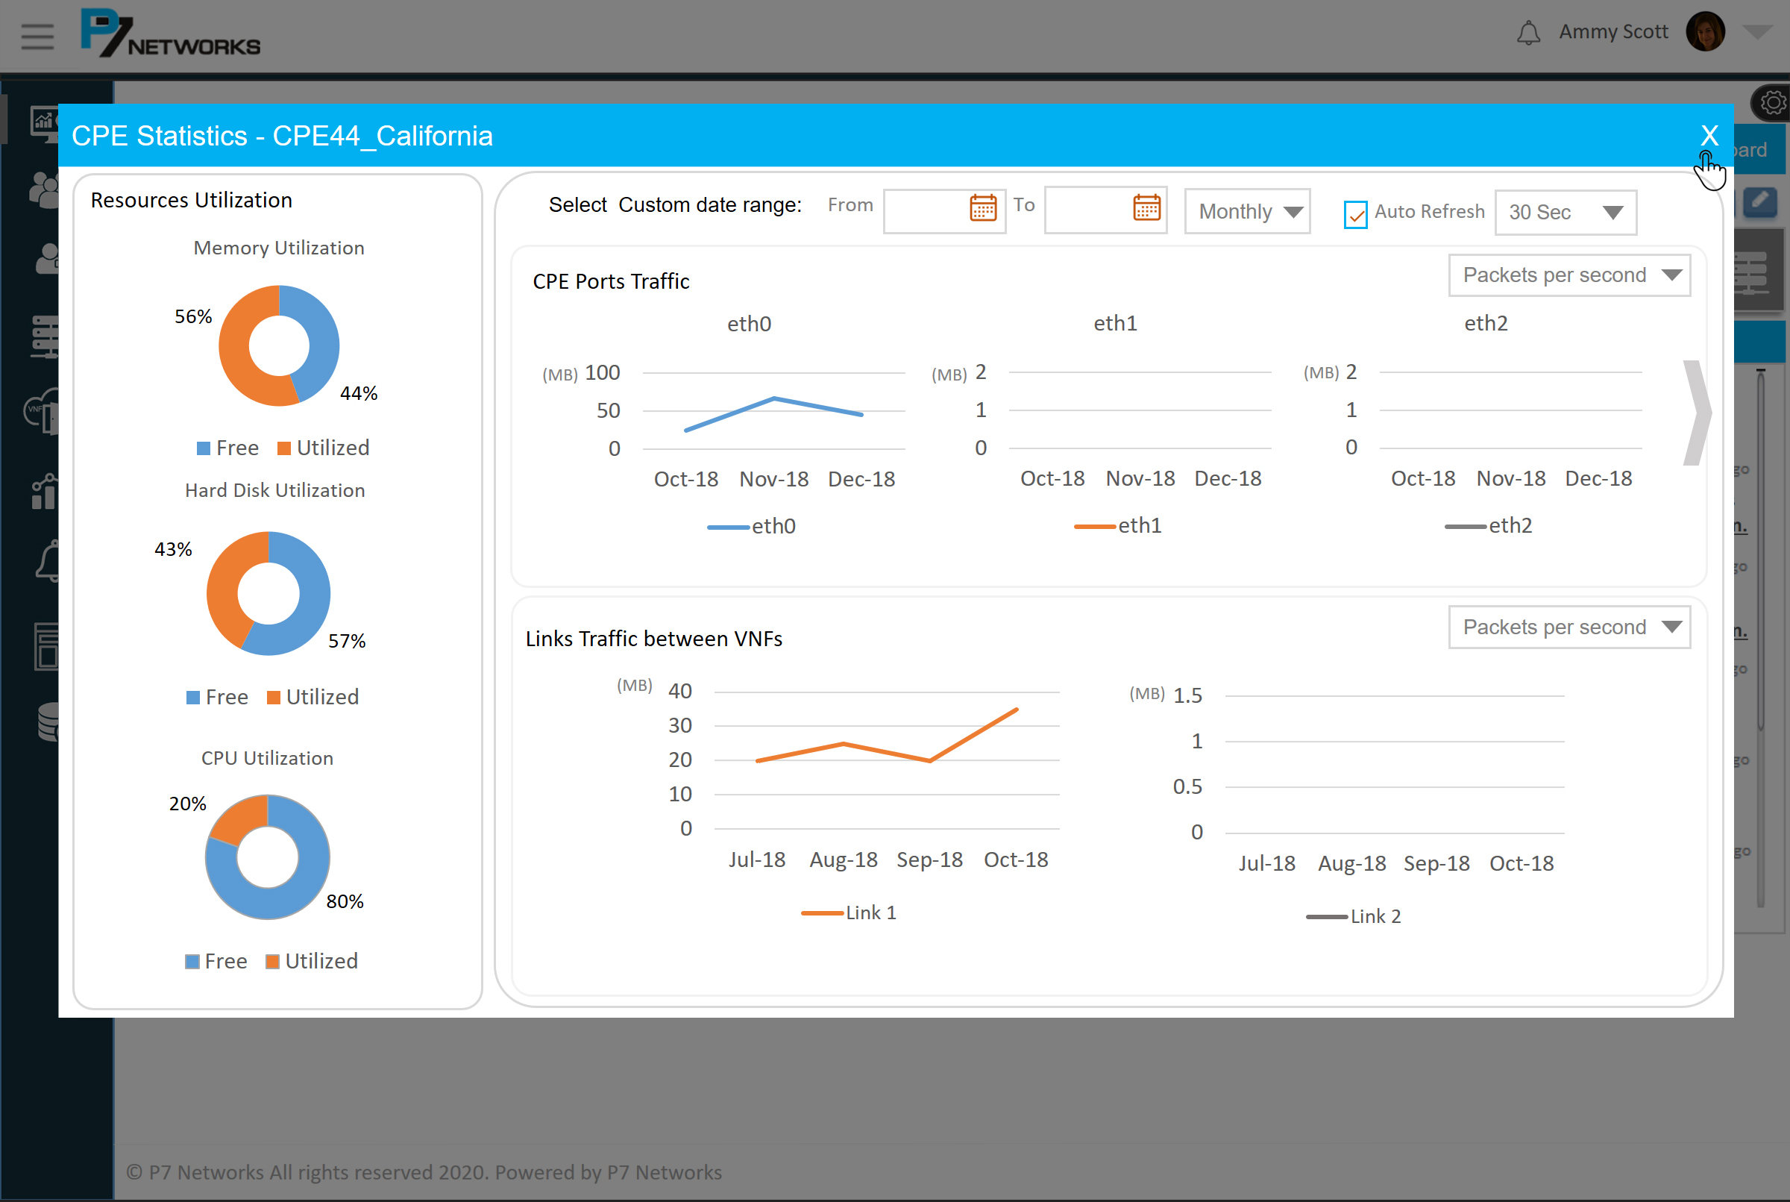The height and width of the screenshot is (1202, 1790).
Task: Click the blue edit pencil icon
Action: pyautogui.click(x=1760, y=201)
